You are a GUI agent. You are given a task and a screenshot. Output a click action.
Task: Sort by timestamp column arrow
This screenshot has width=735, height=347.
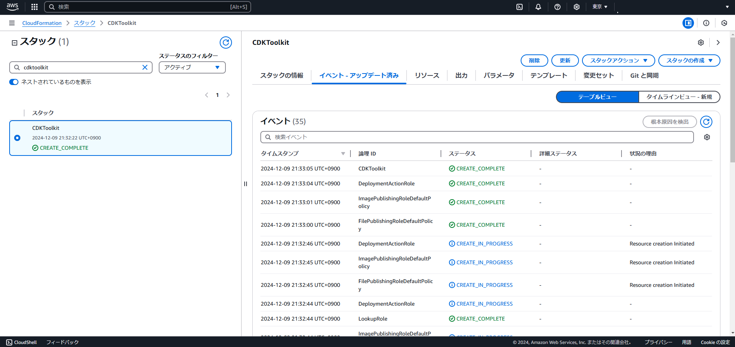[x=343, y=154]
